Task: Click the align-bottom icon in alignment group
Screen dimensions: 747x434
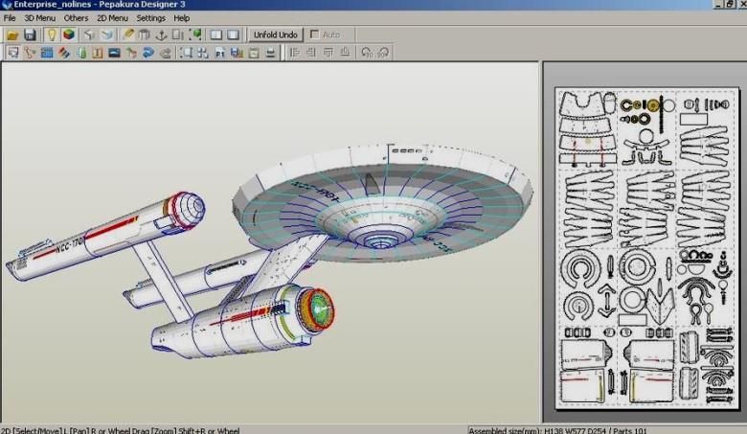Action: pyautogui.click(x=346, y=53)
